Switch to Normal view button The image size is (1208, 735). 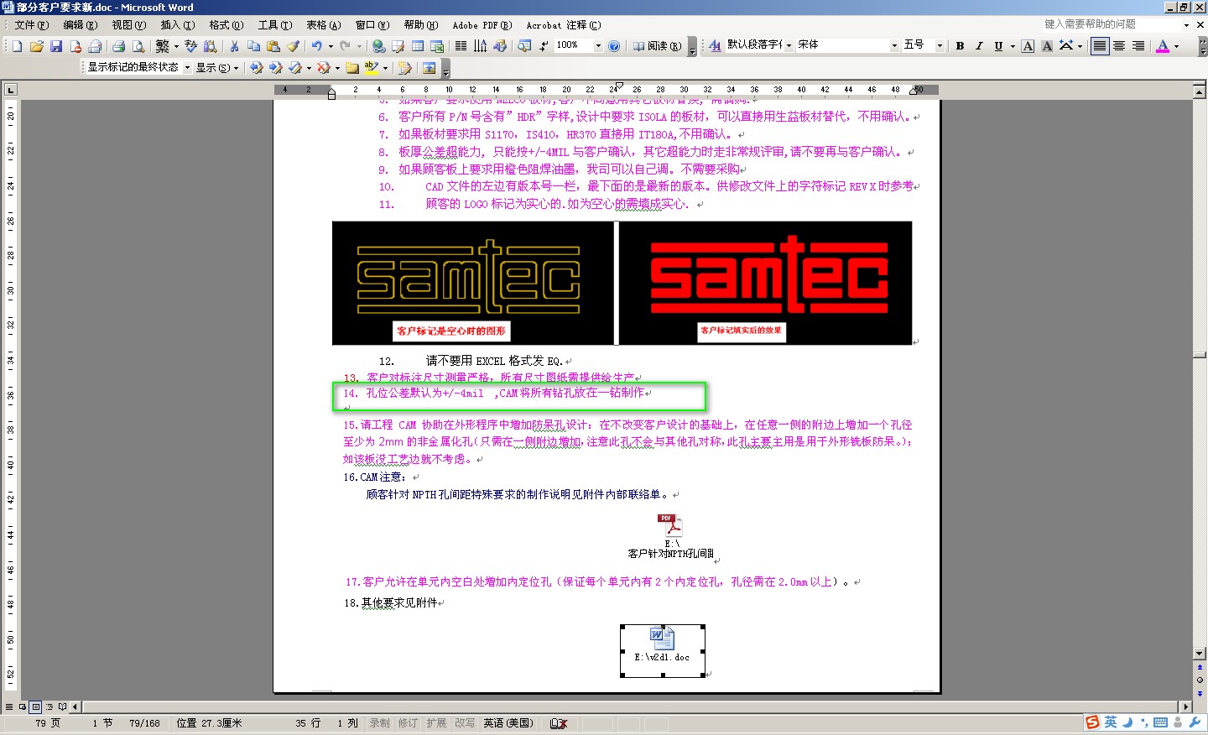point(9,706)
